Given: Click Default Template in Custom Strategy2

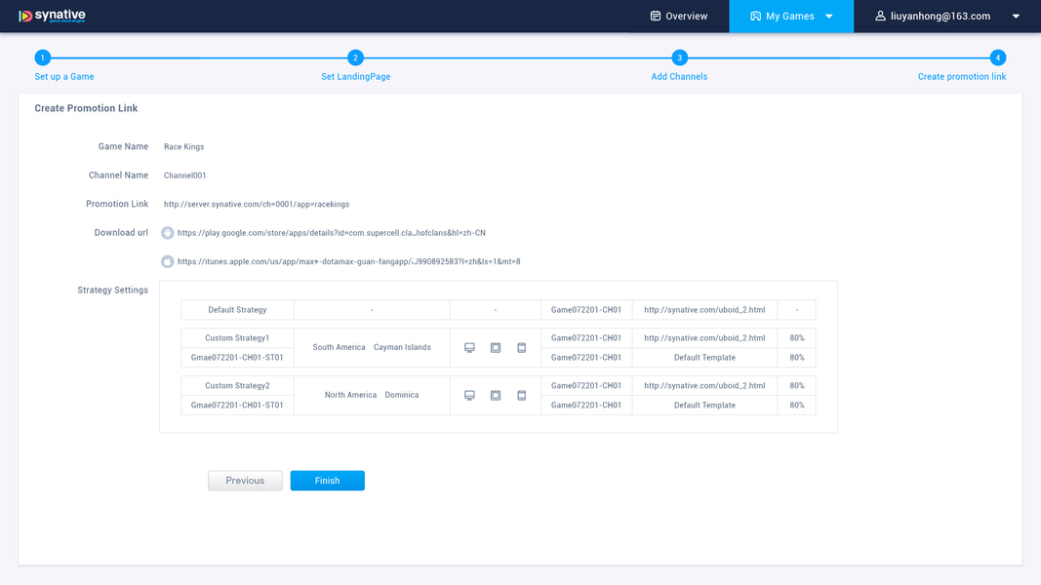Looking at the screenshot, I should coord(704,406).
